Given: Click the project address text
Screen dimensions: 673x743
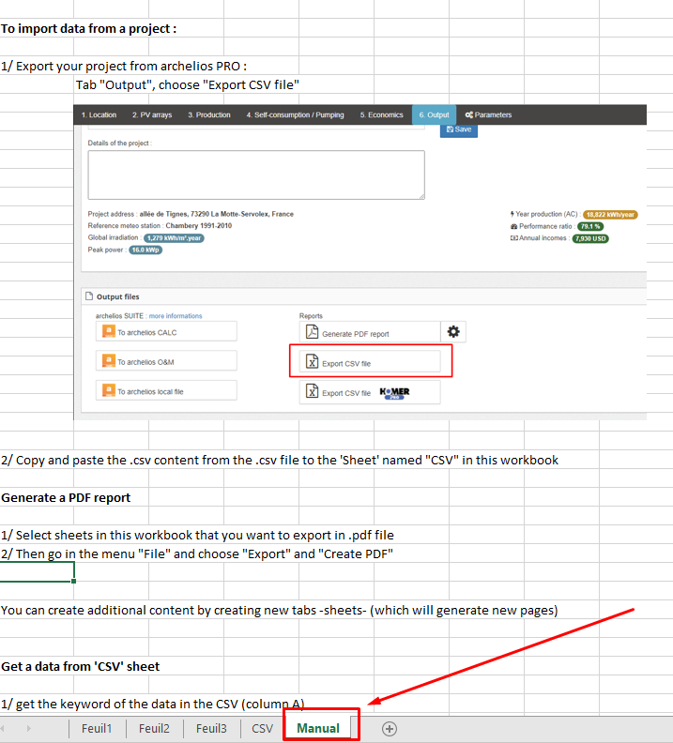Looking at the screenshot, I should pyautogui.click(x=217, y=214).
